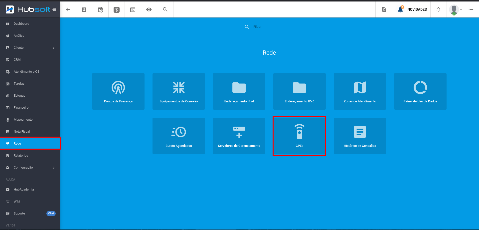Image resolution: width=479 pixels, height=230 pixels.
Task: Focus the Filtrar search field
Action: [274, 27]
